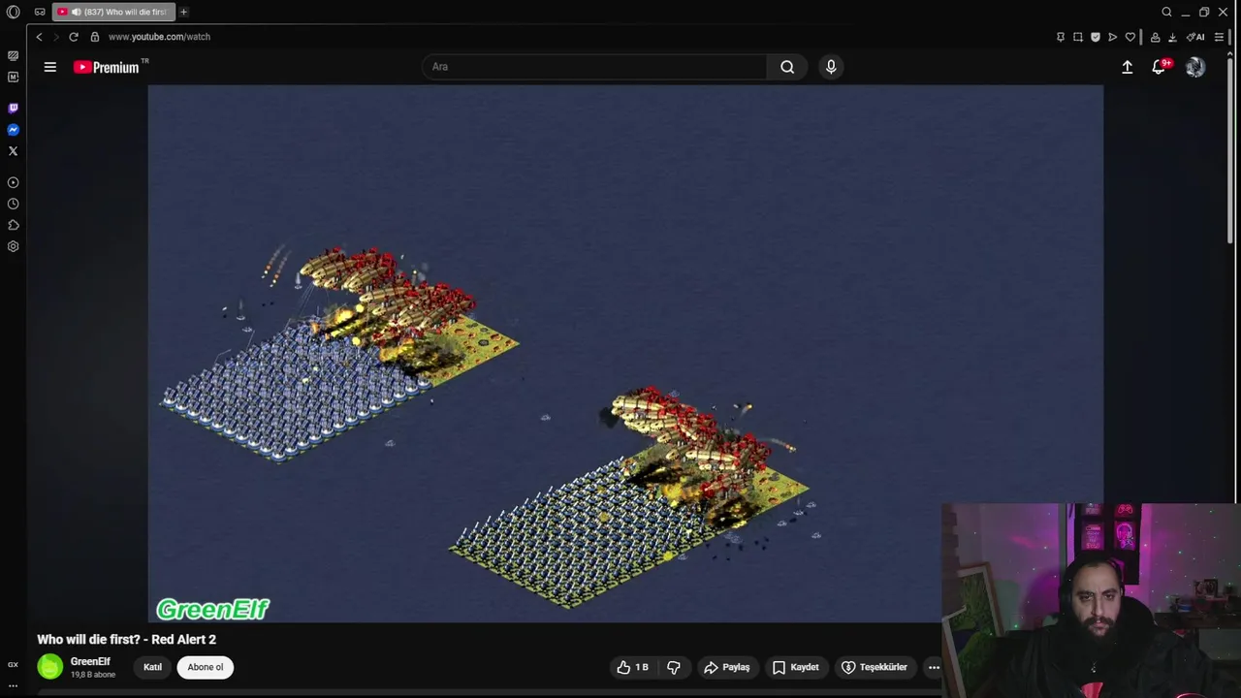The width and height of the screenshot is (1241, 698).
Task: Open Easy Setup sliders icon
Action: (x=1220, y=37)
